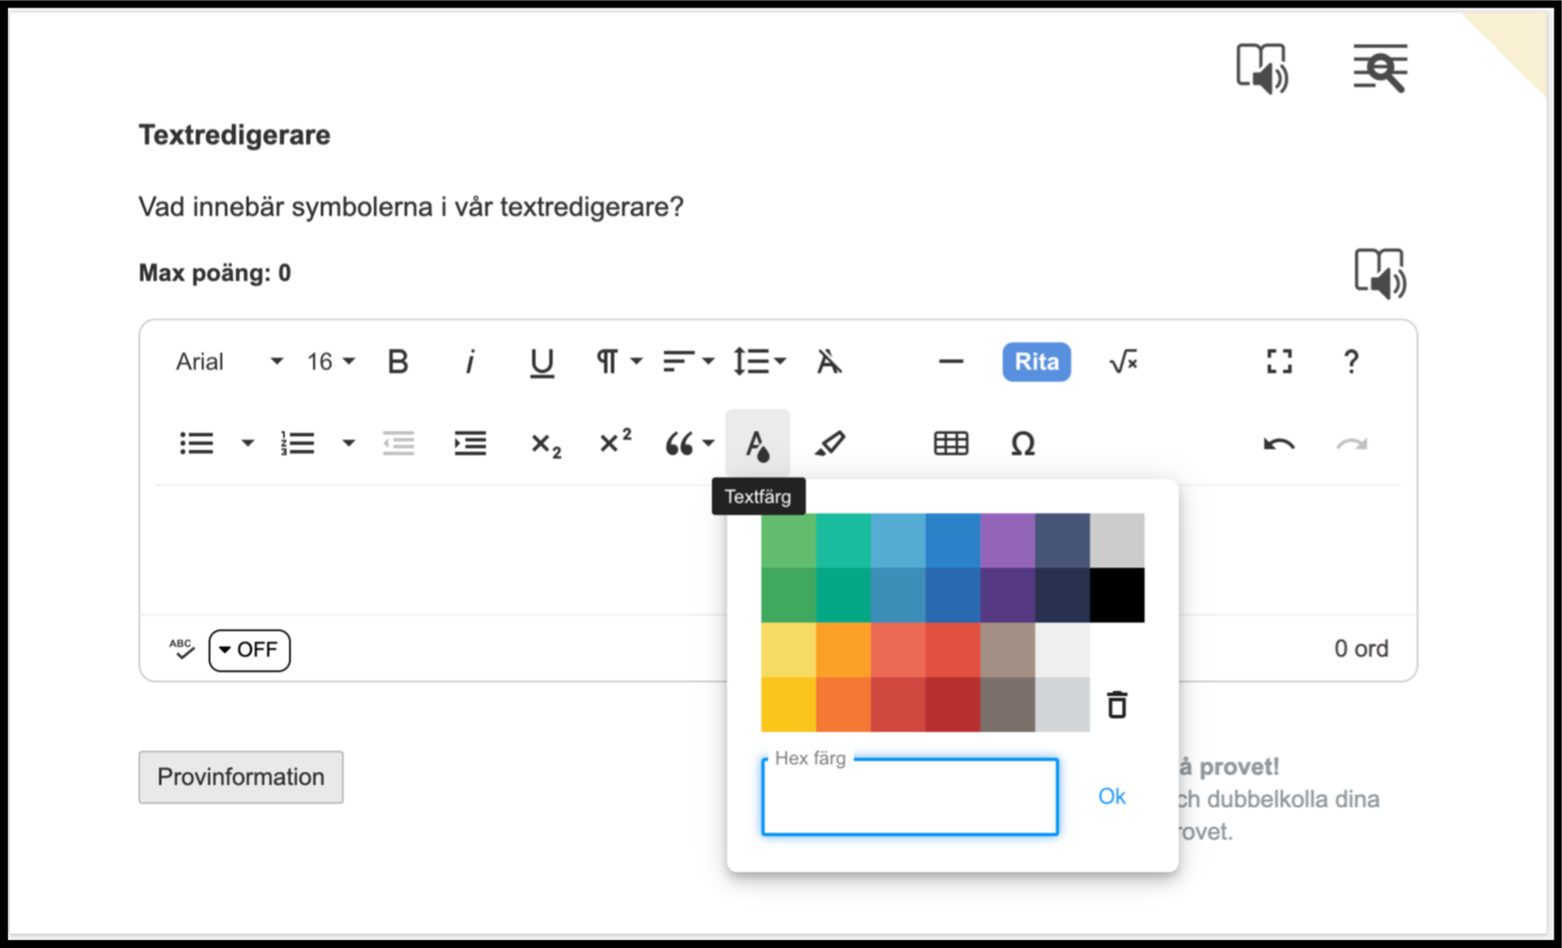Open the text search tool at top right
The image size is (1562, 948).
1380,68
